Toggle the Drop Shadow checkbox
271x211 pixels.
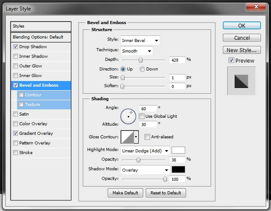(16, 47)
